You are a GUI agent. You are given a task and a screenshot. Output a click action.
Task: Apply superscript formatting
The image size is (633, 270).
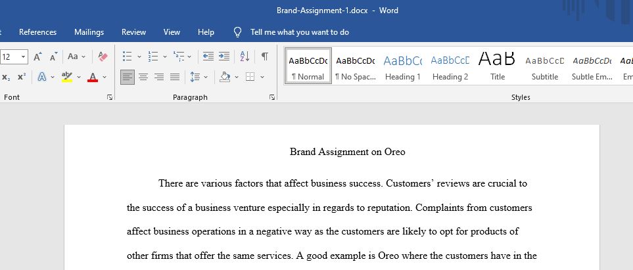point(22,77)
